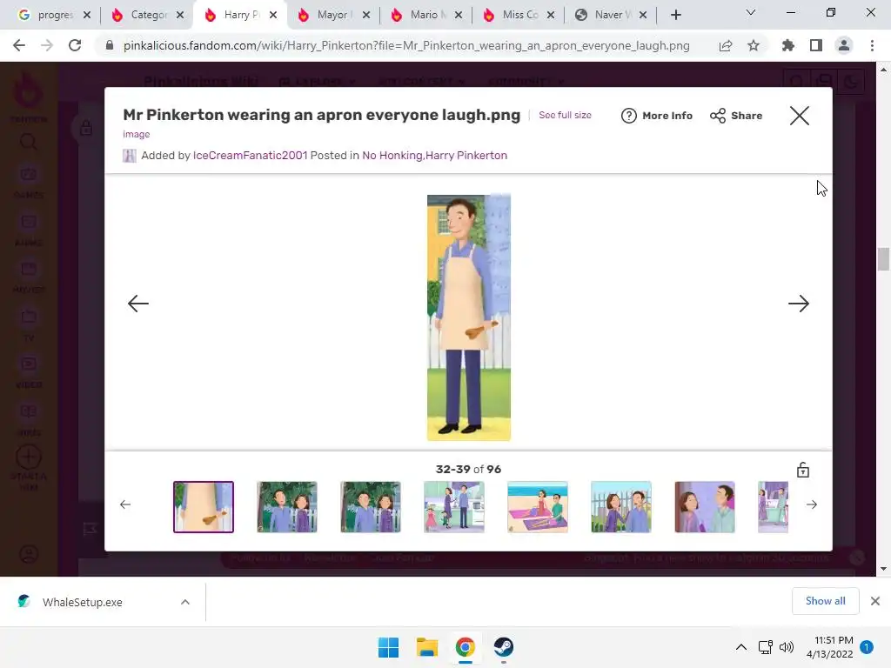Select the couple by fence thumbnail
Viewport: 891px width, 668px height.
pos(621,507)
